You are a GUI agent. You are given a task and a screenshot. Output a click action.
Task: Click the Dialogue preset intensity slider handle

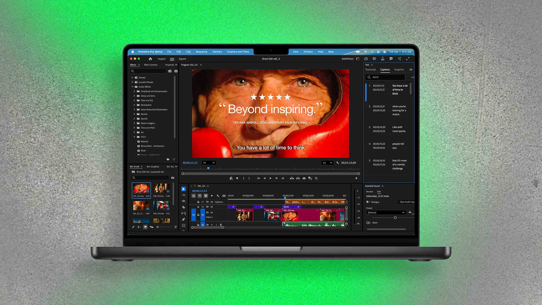coord(395,217)
